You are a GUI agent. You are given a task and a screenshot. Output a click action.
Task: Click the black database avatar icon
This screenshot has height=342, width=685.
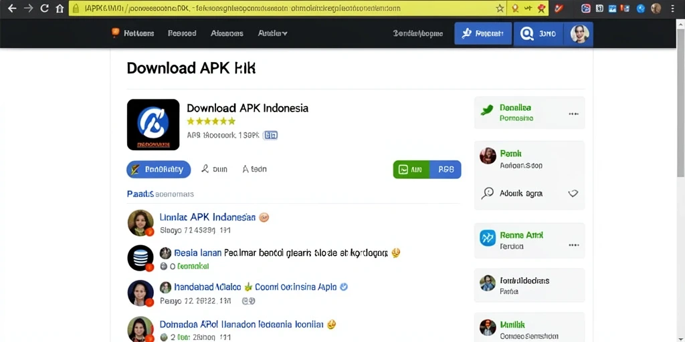(140, 258)
